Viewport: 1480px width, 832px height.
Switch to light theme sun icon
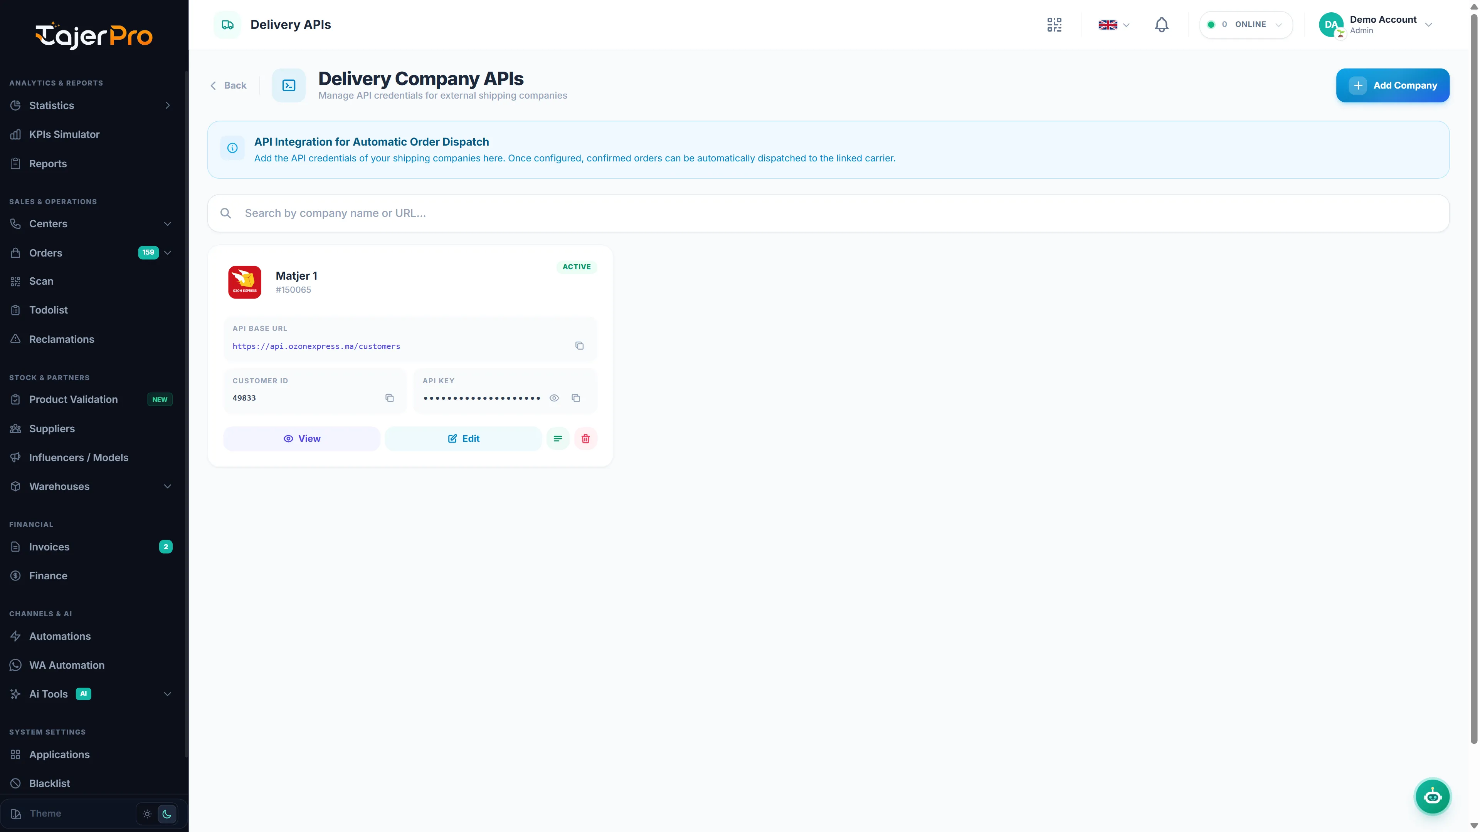tap(147, 814)
